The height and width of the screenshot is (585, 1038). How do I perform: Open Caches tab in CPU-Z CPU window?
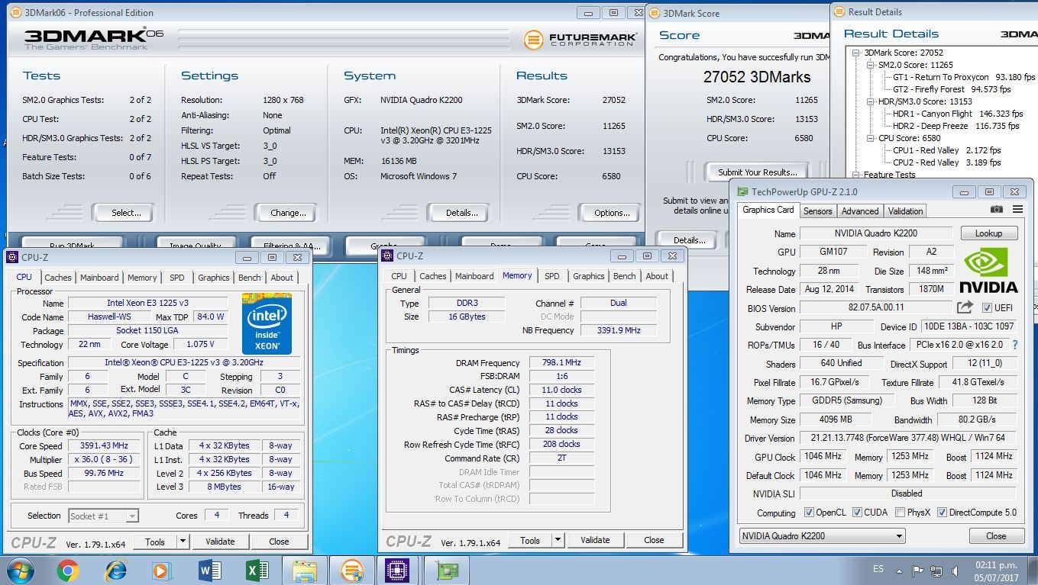click(x=58, y=278)
